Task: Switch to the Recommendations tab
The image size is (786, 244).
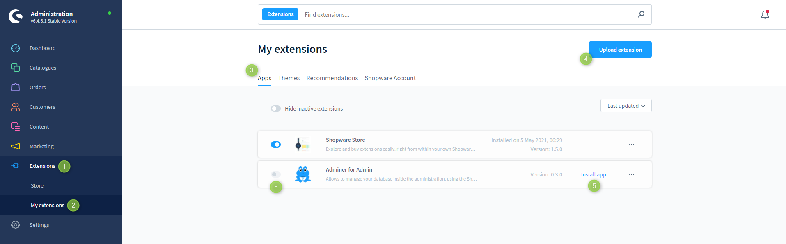Action: coord(332,78)
